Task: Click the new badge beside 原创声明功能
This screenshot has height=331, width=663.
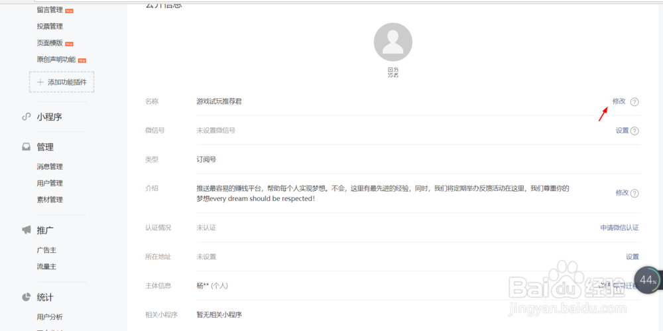Action: pyautogui.click(x=82, y=60)
